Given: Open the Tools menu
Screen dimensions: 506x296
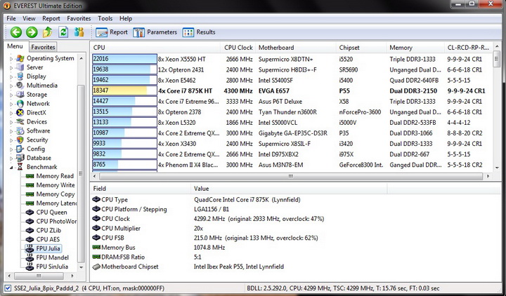Looking at the screenshot, I should pos(105,18).
